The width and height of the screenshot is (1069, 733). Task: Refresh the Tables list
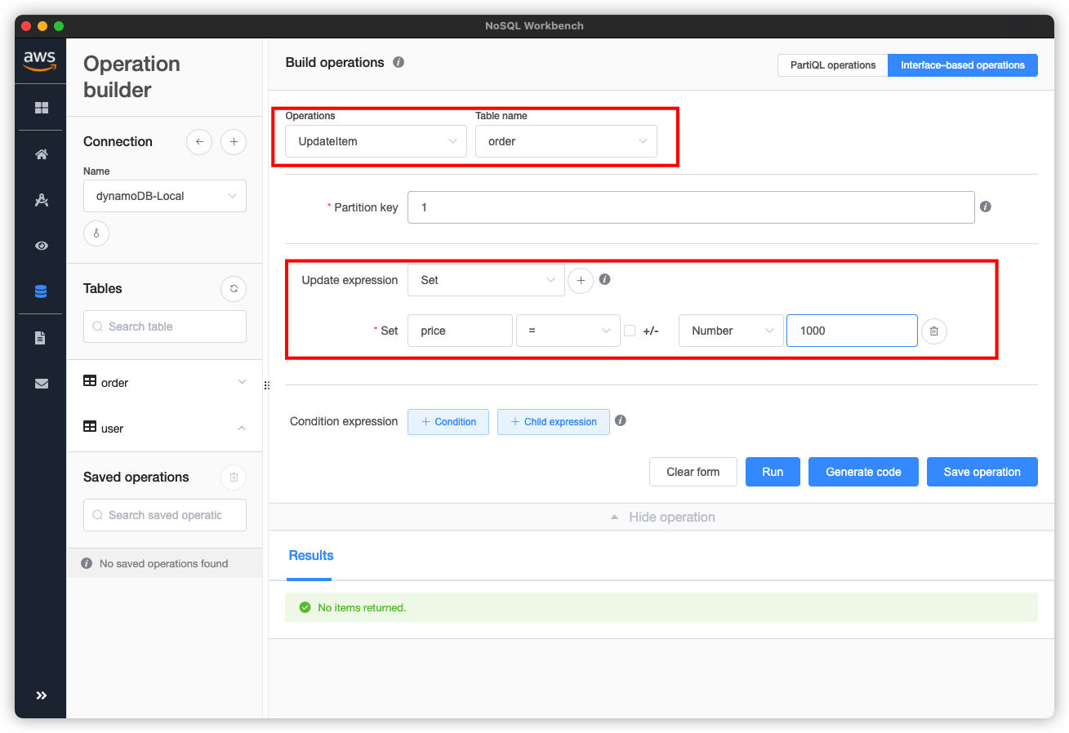234,289
